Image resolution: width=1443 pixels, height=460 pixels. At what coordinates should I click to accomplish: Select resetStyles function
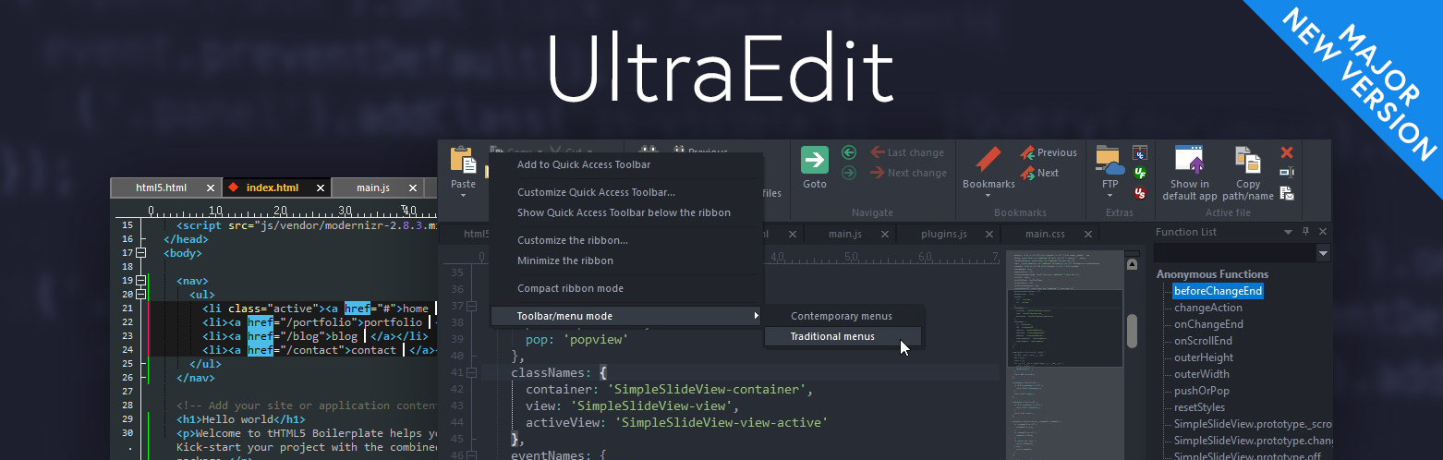click(1200, 407)
